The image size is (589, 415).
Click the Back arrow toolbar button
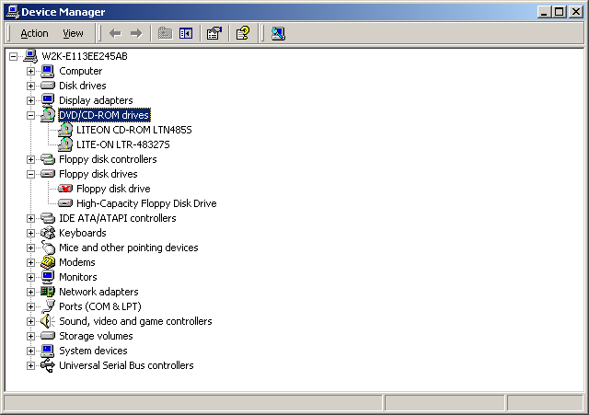[x=115, y=33]
